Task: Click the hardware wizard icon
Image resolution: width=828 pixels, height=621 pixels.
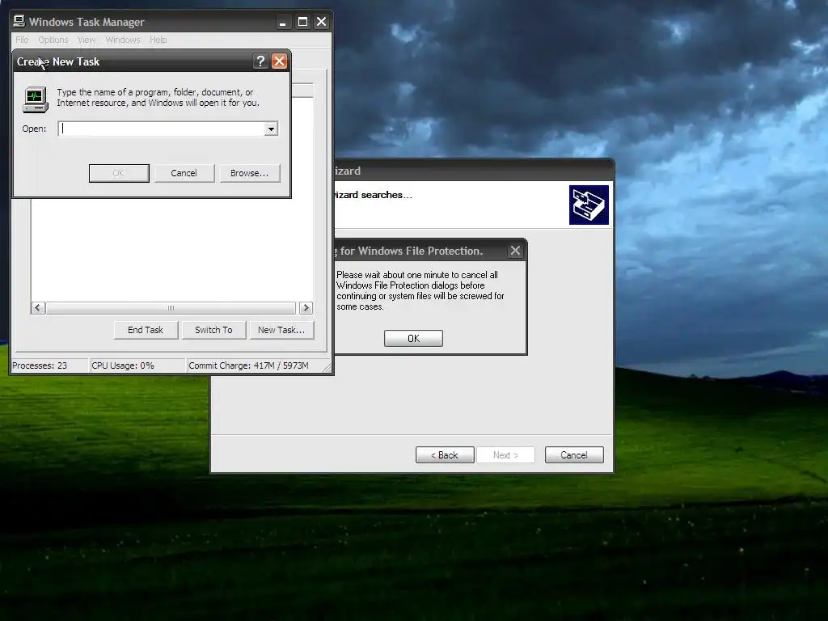Action: (589, 205)
